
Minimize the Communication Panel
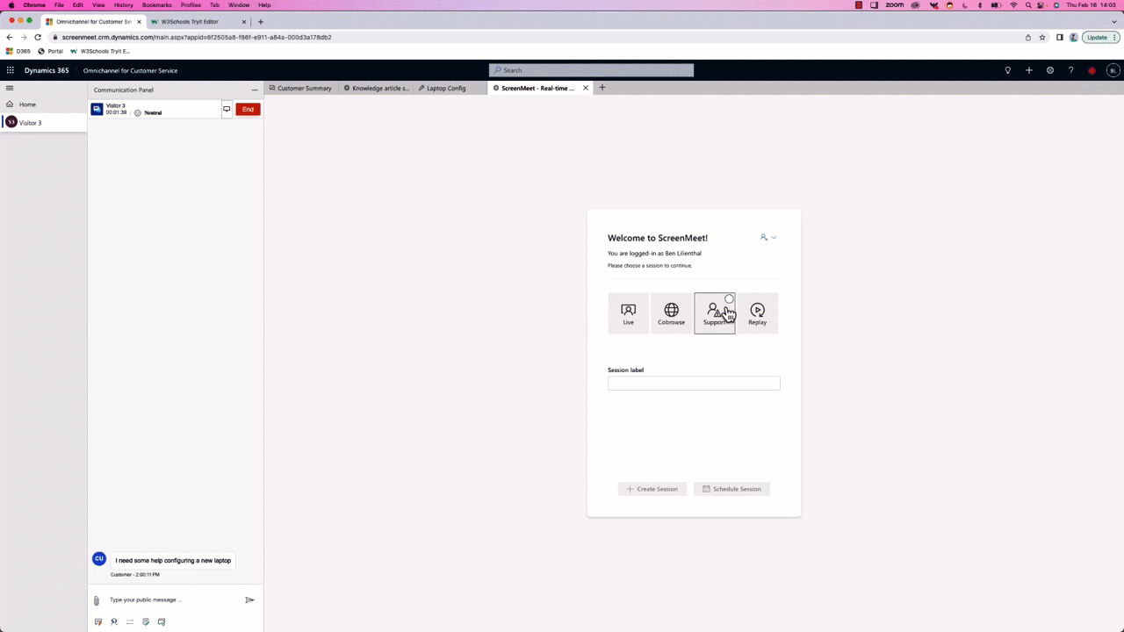(255, 90)
